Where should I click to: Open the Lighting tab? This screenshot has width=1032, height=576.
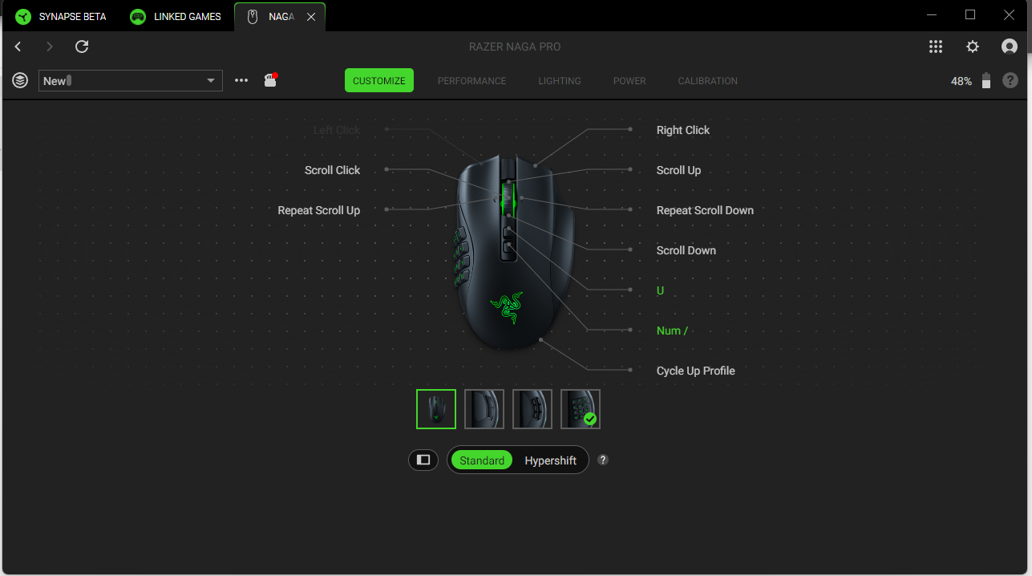coord(560,80)
